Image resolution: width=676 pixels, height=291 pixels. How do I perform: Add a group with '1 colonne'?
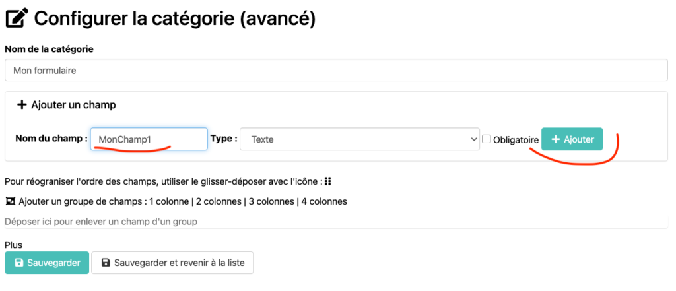coord(169,201)
